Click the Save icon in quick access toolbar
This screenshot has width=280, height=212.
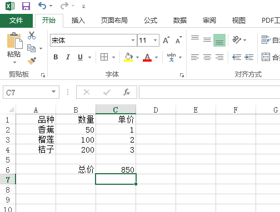tap(26, 6)
